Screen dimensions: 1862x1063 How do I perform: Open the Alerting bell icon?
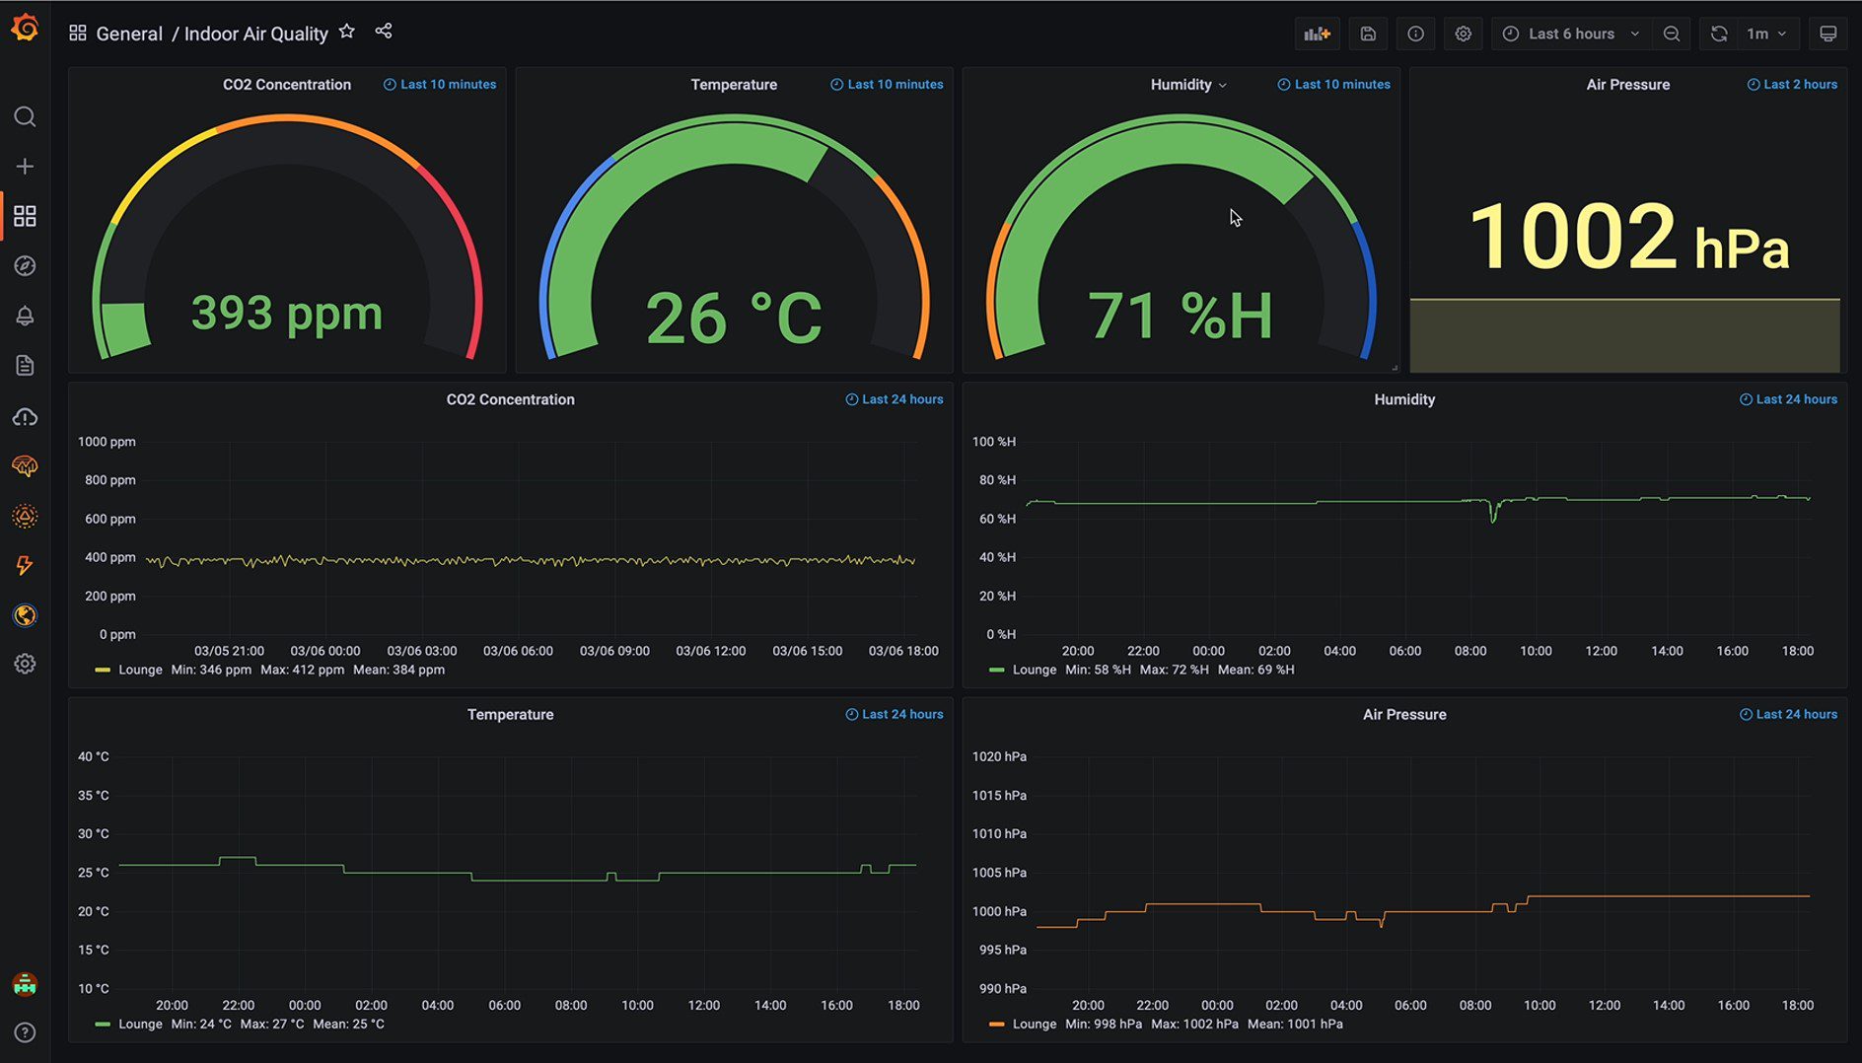25,317
